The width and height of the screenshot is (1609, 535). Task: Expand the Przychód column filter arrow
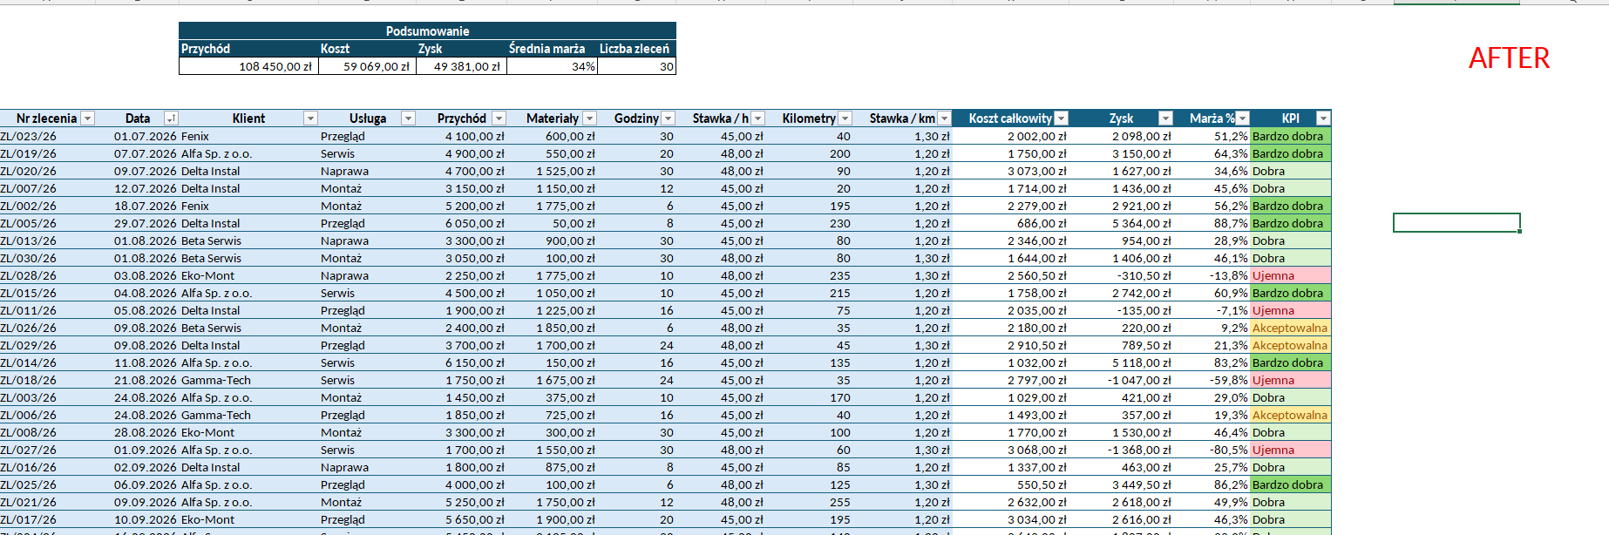(499, 119)
